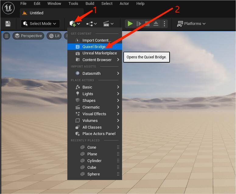Place recently used Cube actor
Viewport: 236px width, 194px height.
point(95,168)
